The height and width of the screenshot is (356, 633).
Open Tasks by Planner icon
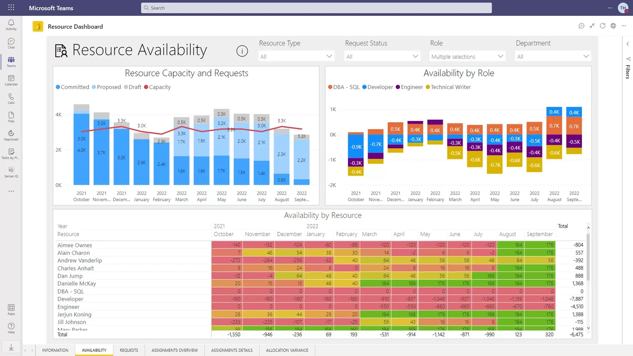click(x=11, y=154)
